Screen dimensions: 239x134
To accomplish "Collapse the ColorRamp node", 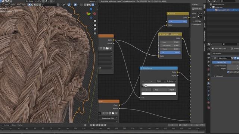I will [142, 68].
